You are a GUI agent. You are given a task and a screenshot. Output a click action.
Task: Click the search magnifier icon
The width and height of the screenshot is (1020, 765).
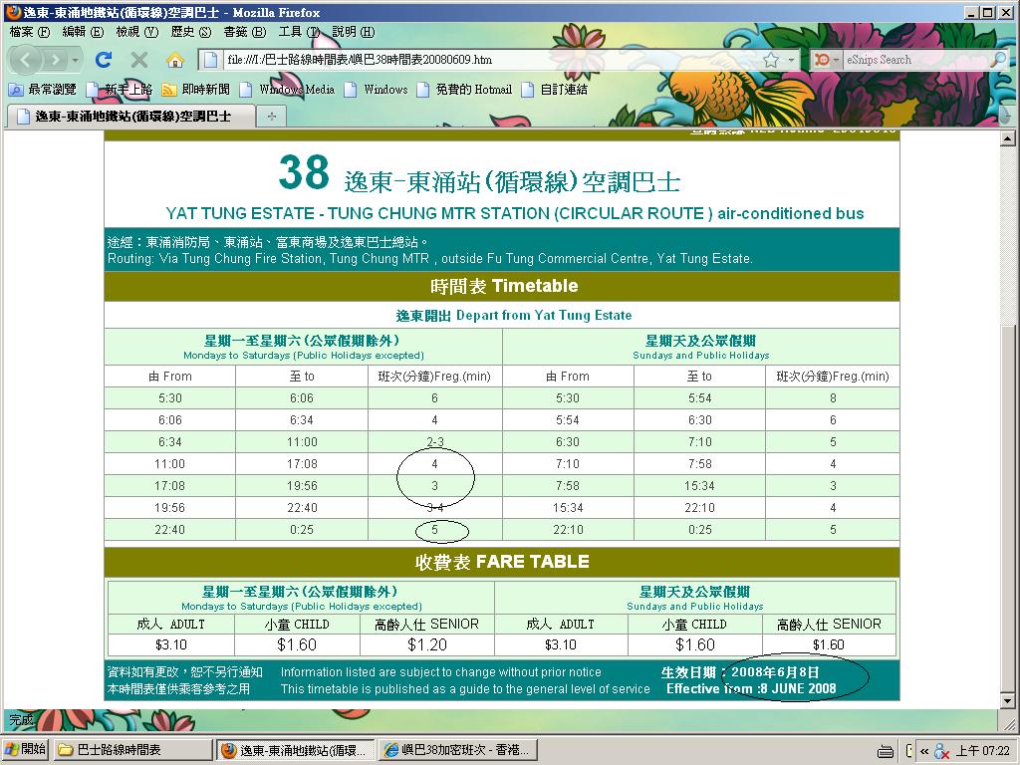coord(998,60)
